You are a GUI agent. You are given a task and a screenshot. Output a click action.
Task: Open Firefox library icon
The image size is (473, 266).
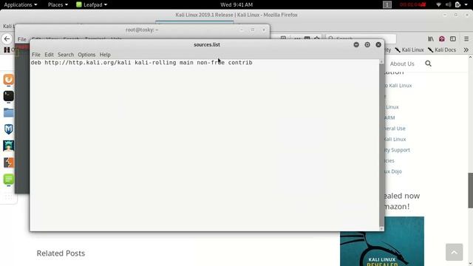point(431,39)
